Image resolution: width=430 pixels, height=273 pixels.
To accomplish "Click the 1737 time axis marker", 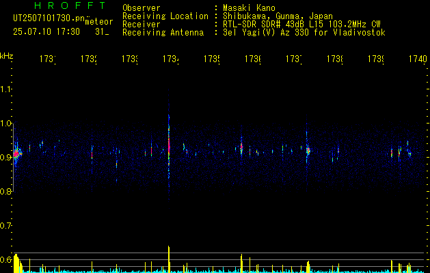I will [294, 59].
